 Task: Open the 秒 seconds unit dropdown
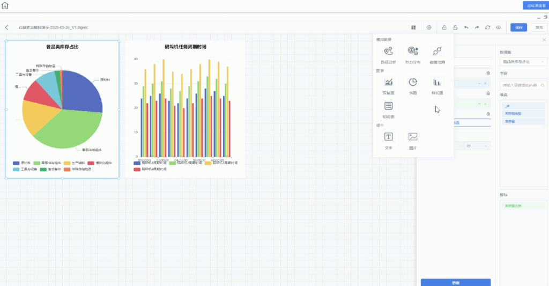pyautogui.click(x=477, y=146)
